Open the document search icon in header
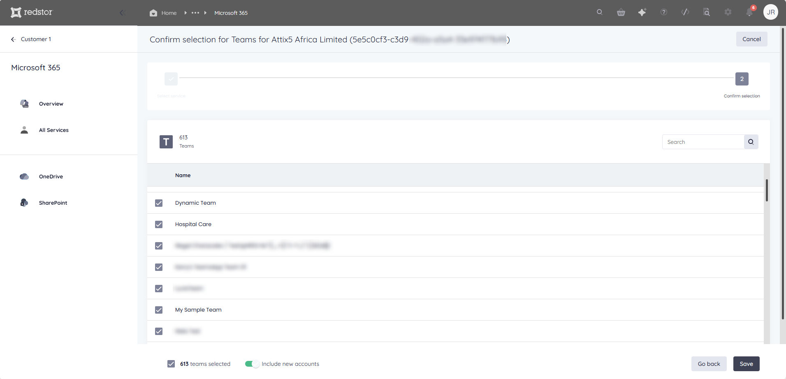This screenshot has height=379, width=786. (707, 12)
